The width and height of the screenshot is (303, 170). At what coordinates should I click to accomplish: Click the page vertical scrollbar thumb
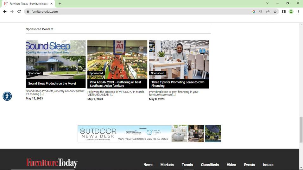[301, 130]
